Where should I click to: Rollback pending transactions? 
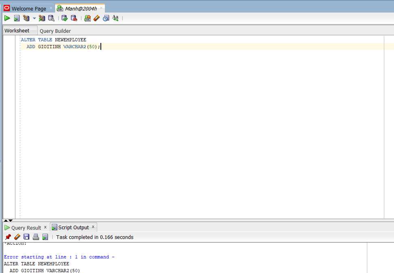point(74,18)
